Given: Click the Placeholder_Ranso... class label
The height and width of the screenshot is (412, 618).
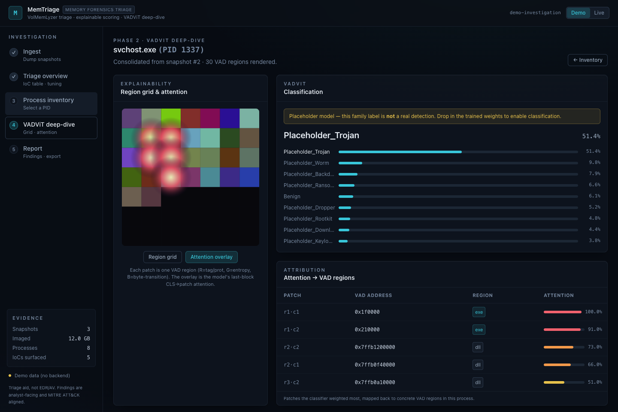Looking at the screenshot, I should point(309,185).
